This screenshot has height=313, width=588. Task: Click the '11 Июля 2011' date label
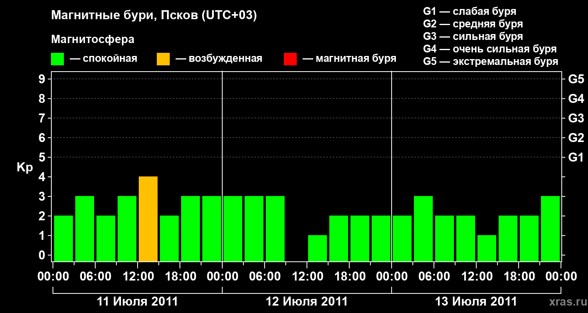(x=137, y=302)
